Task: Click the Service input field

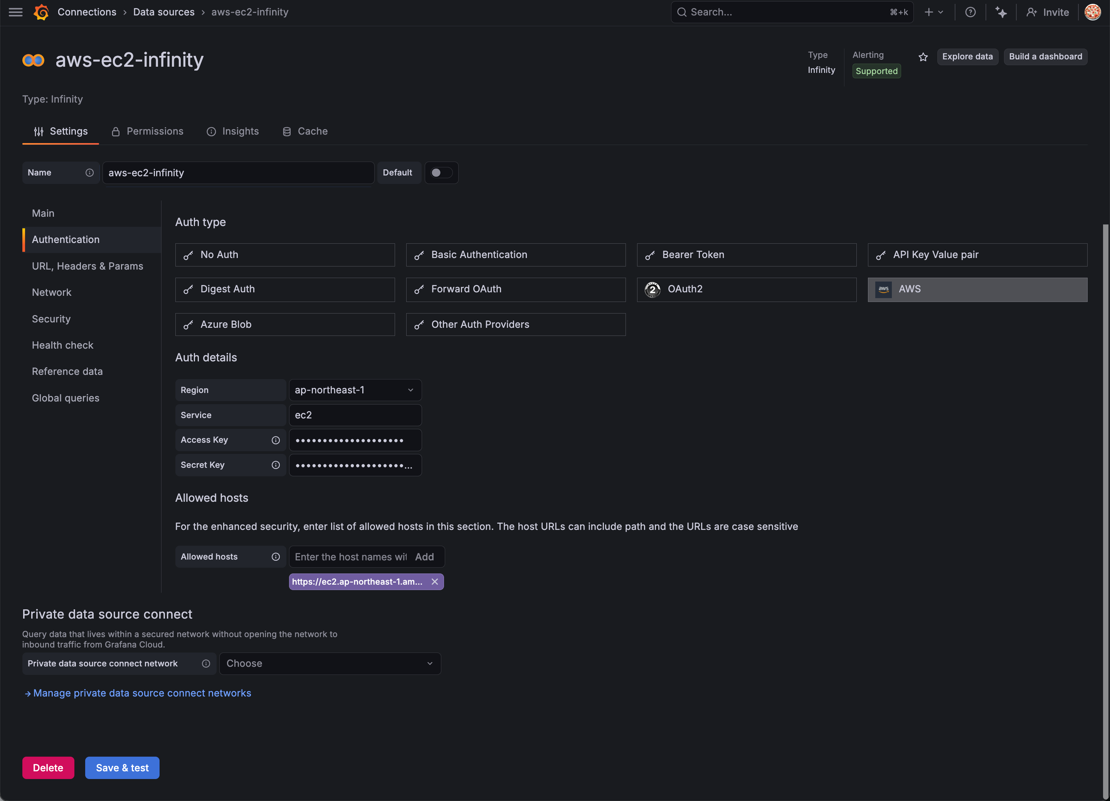Action: pyautogui.click(x=355, y=415)
